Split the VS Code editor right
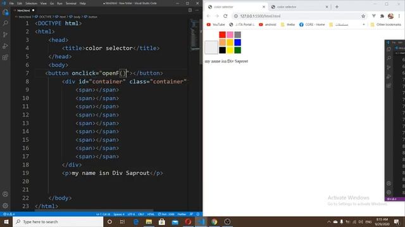Image resolution: width=405 pixels, height=227 pixels. (190, 10)
